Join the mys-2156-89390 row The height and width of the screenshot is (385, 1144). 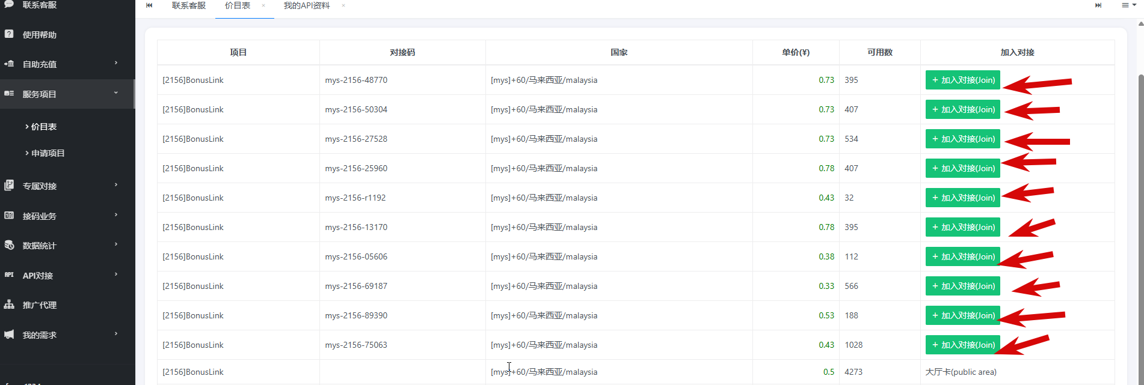(962, 315)
